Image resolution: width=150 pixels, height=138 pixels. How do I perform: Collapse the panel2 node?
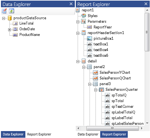[84, 67]
